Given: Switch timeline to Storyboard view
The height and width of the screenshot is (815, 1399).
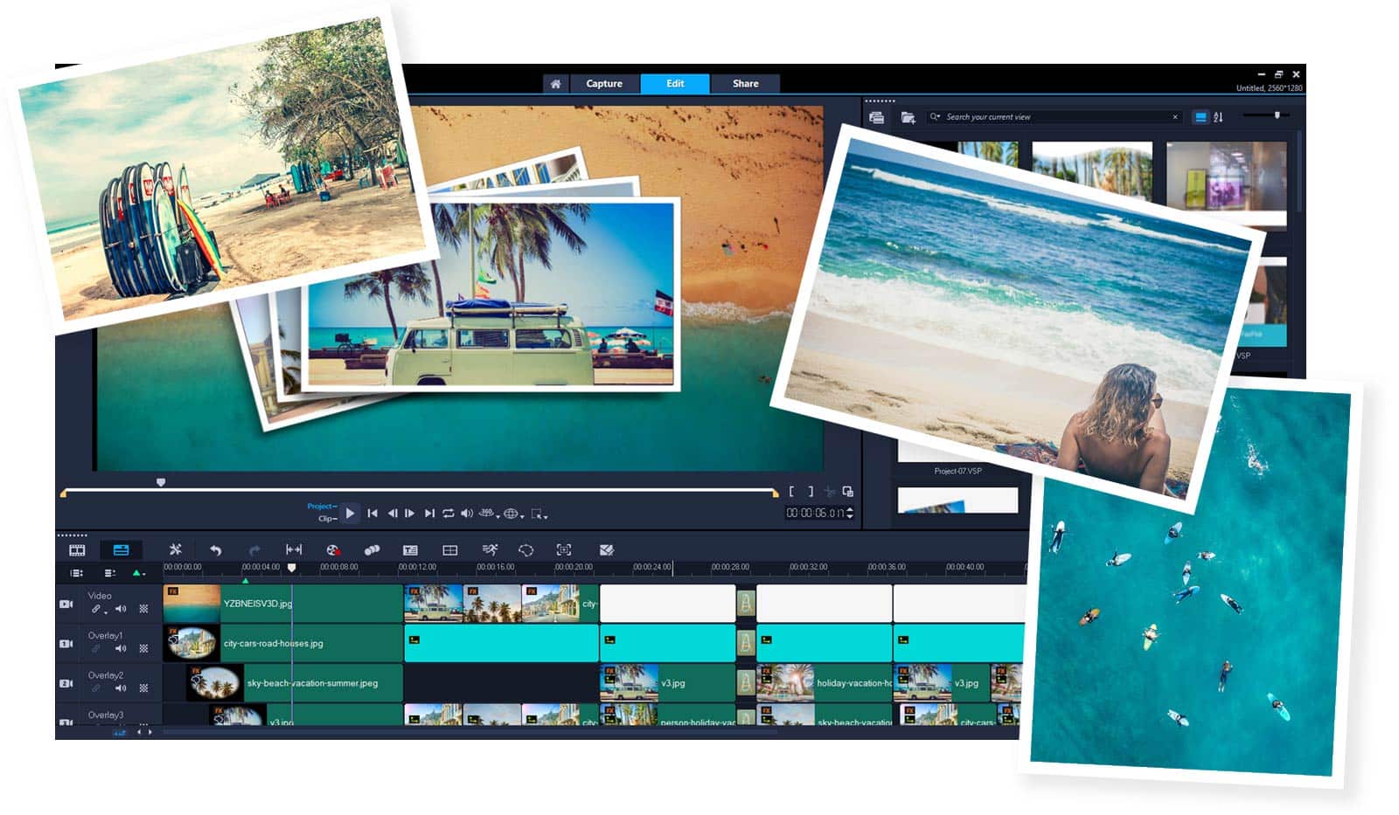Looking at the screenshot, I should point(76,549).
